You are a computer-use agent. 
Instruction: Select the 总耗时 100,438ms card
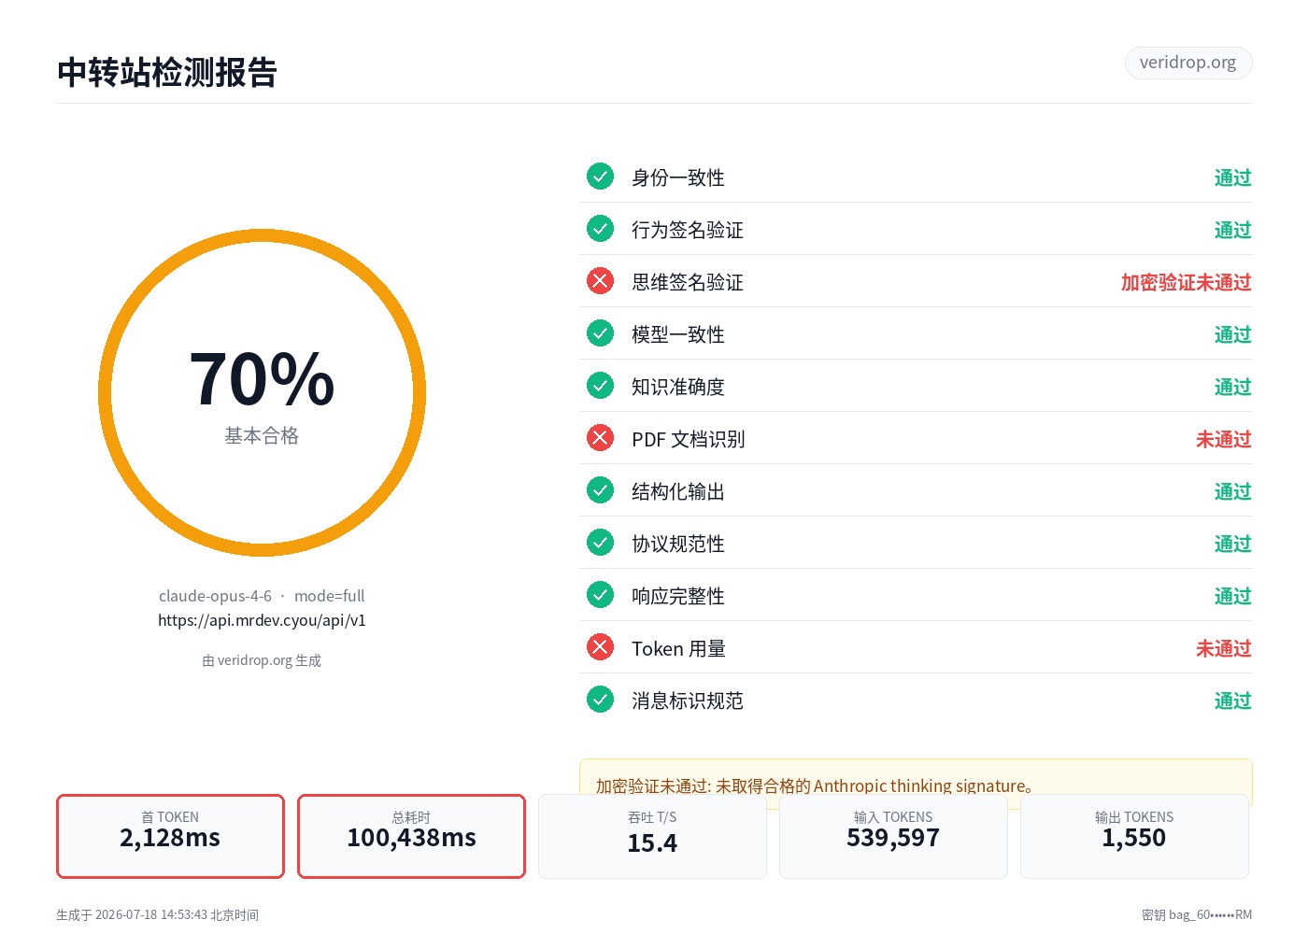click(x=411, y=836)
